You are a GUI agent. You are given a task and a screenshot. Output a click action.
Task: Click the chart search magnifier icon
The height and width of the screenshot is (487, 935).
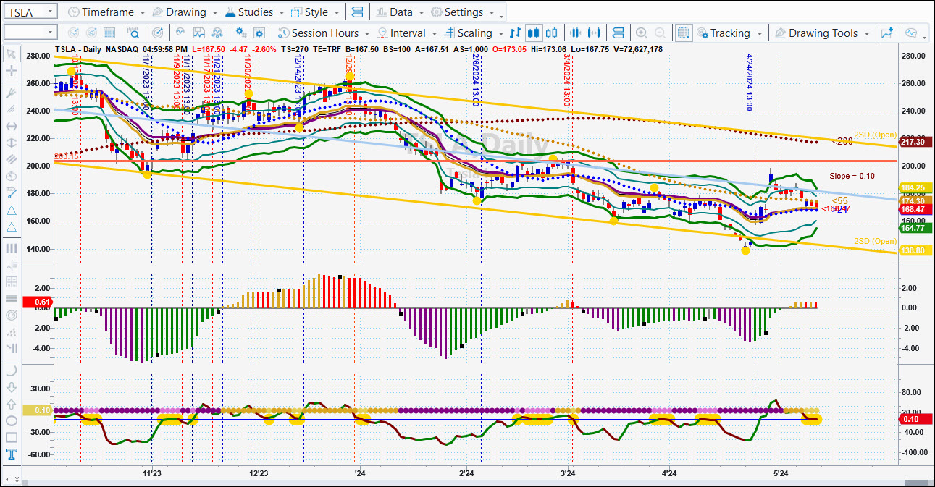point(134,33)
